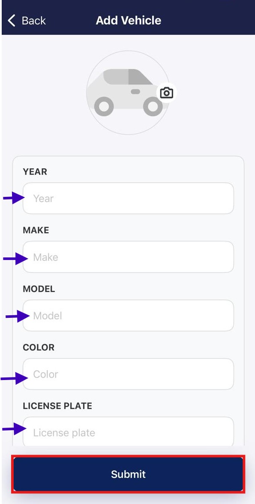
Task: Click the LICENSE PLATE field label
Action: (x=57, y=406)
